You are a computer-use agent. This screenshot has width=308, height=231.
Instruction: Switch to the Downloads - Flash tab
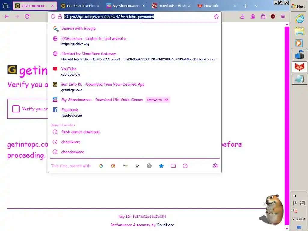coord(171,6)
